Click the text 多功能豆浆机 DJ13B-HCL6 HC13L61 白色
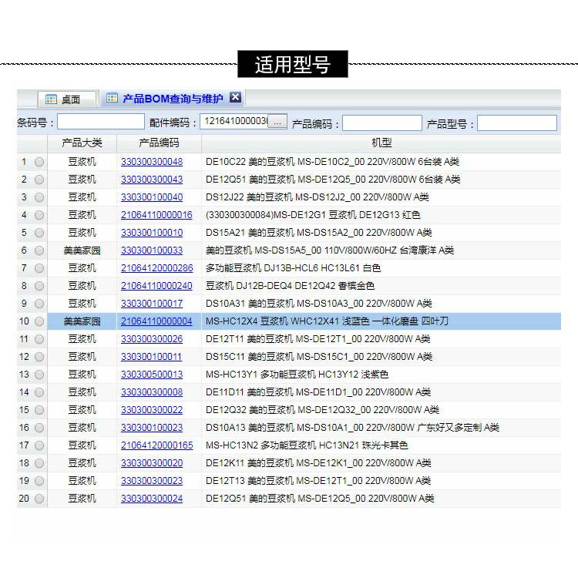The height and width of the screenshot is (578, 578). click(293, 268)
